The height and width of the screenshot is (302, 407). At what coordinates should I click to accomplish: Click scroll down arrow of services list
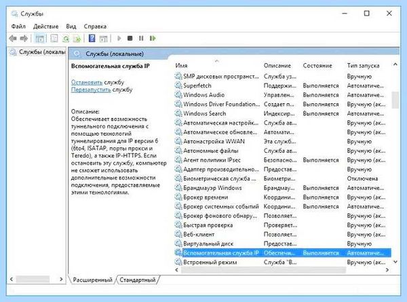[x=395, y=262]
